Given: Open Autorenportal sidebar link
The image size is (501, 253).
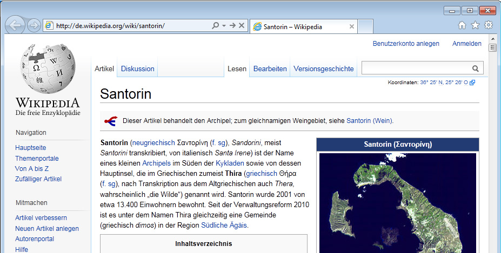Looking at the screenshot, I should pos(35,238).
